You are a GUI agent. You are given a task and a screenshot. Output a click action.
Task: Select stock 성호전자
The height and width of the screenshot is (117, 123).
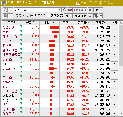tap(9, 68)
